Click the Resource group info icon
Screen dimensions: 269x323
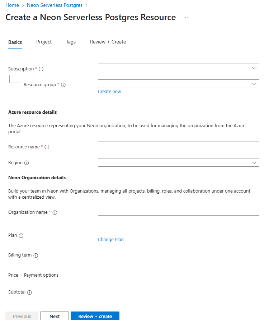point(63,85)
